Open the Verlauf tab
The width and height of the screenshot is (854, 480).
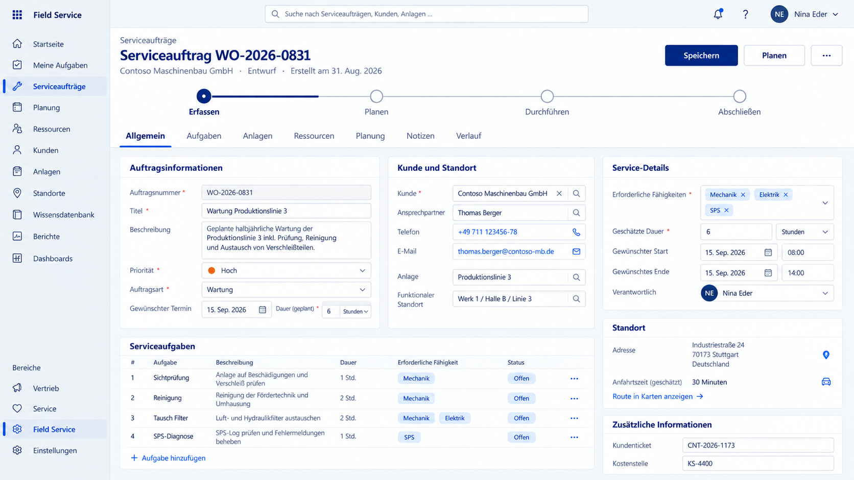(468, 136)
